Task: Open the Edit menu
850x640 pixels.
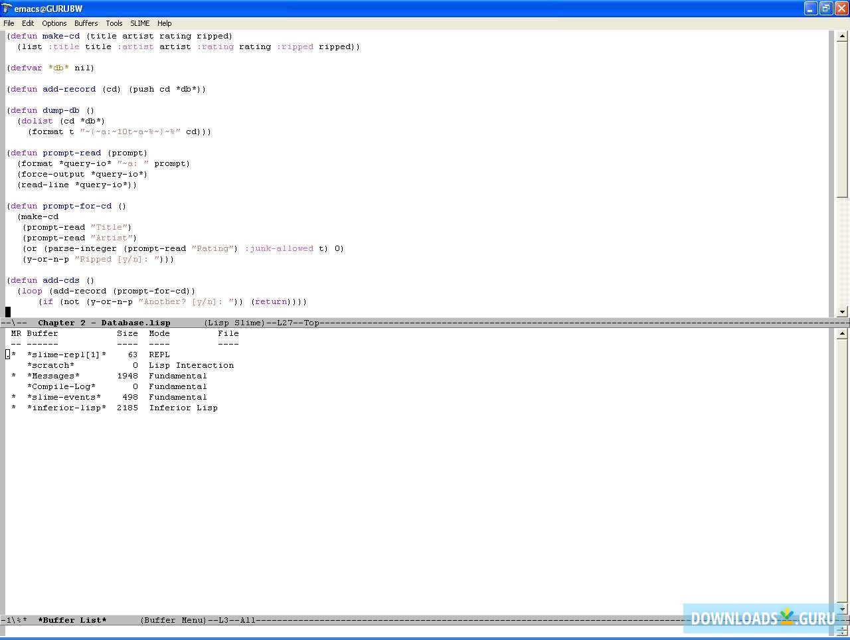Action: [27, 23]
